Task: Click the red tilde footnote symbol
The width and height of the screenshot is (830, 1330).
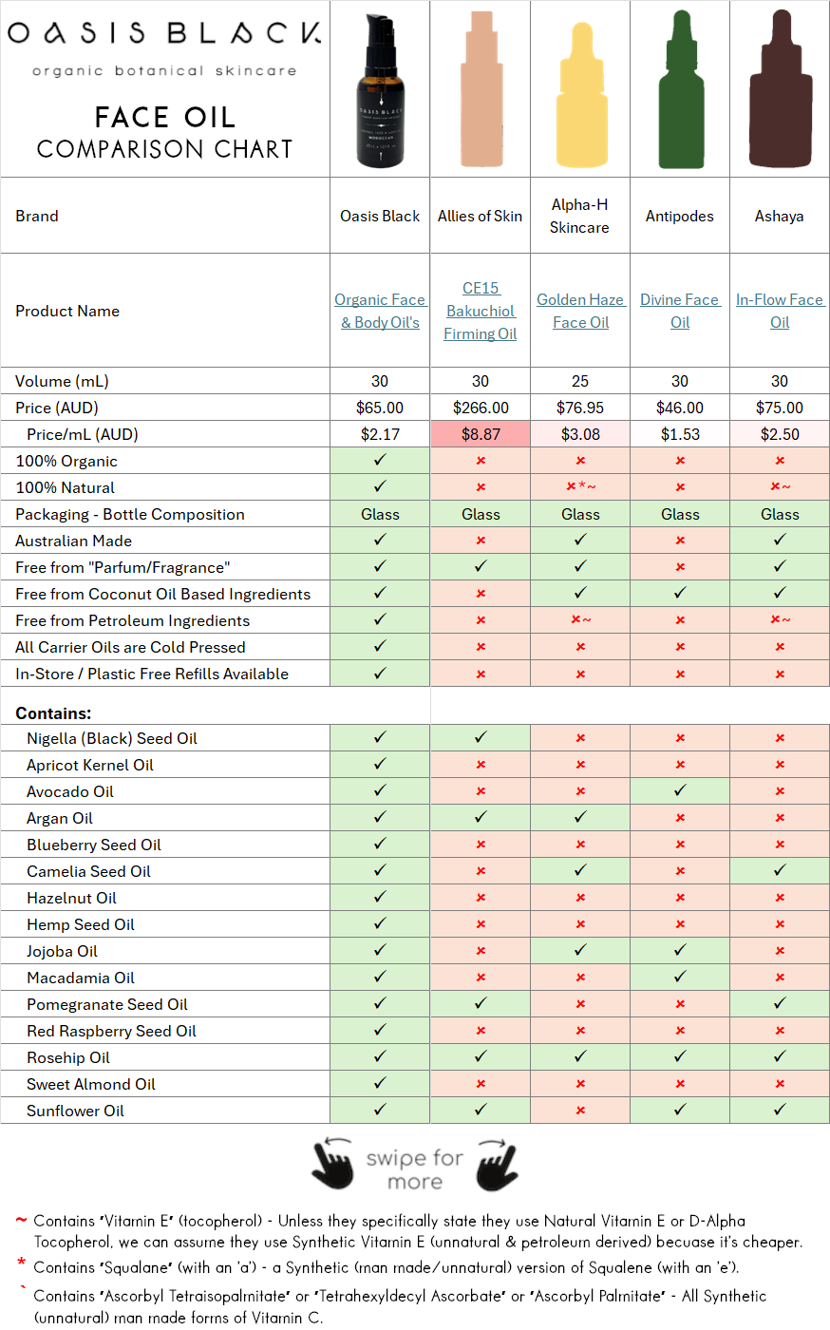Action: (19, 1219)
